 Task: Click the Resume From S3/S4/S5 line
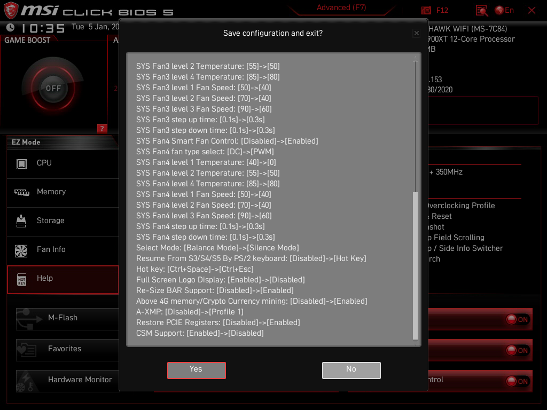[251, 259]
